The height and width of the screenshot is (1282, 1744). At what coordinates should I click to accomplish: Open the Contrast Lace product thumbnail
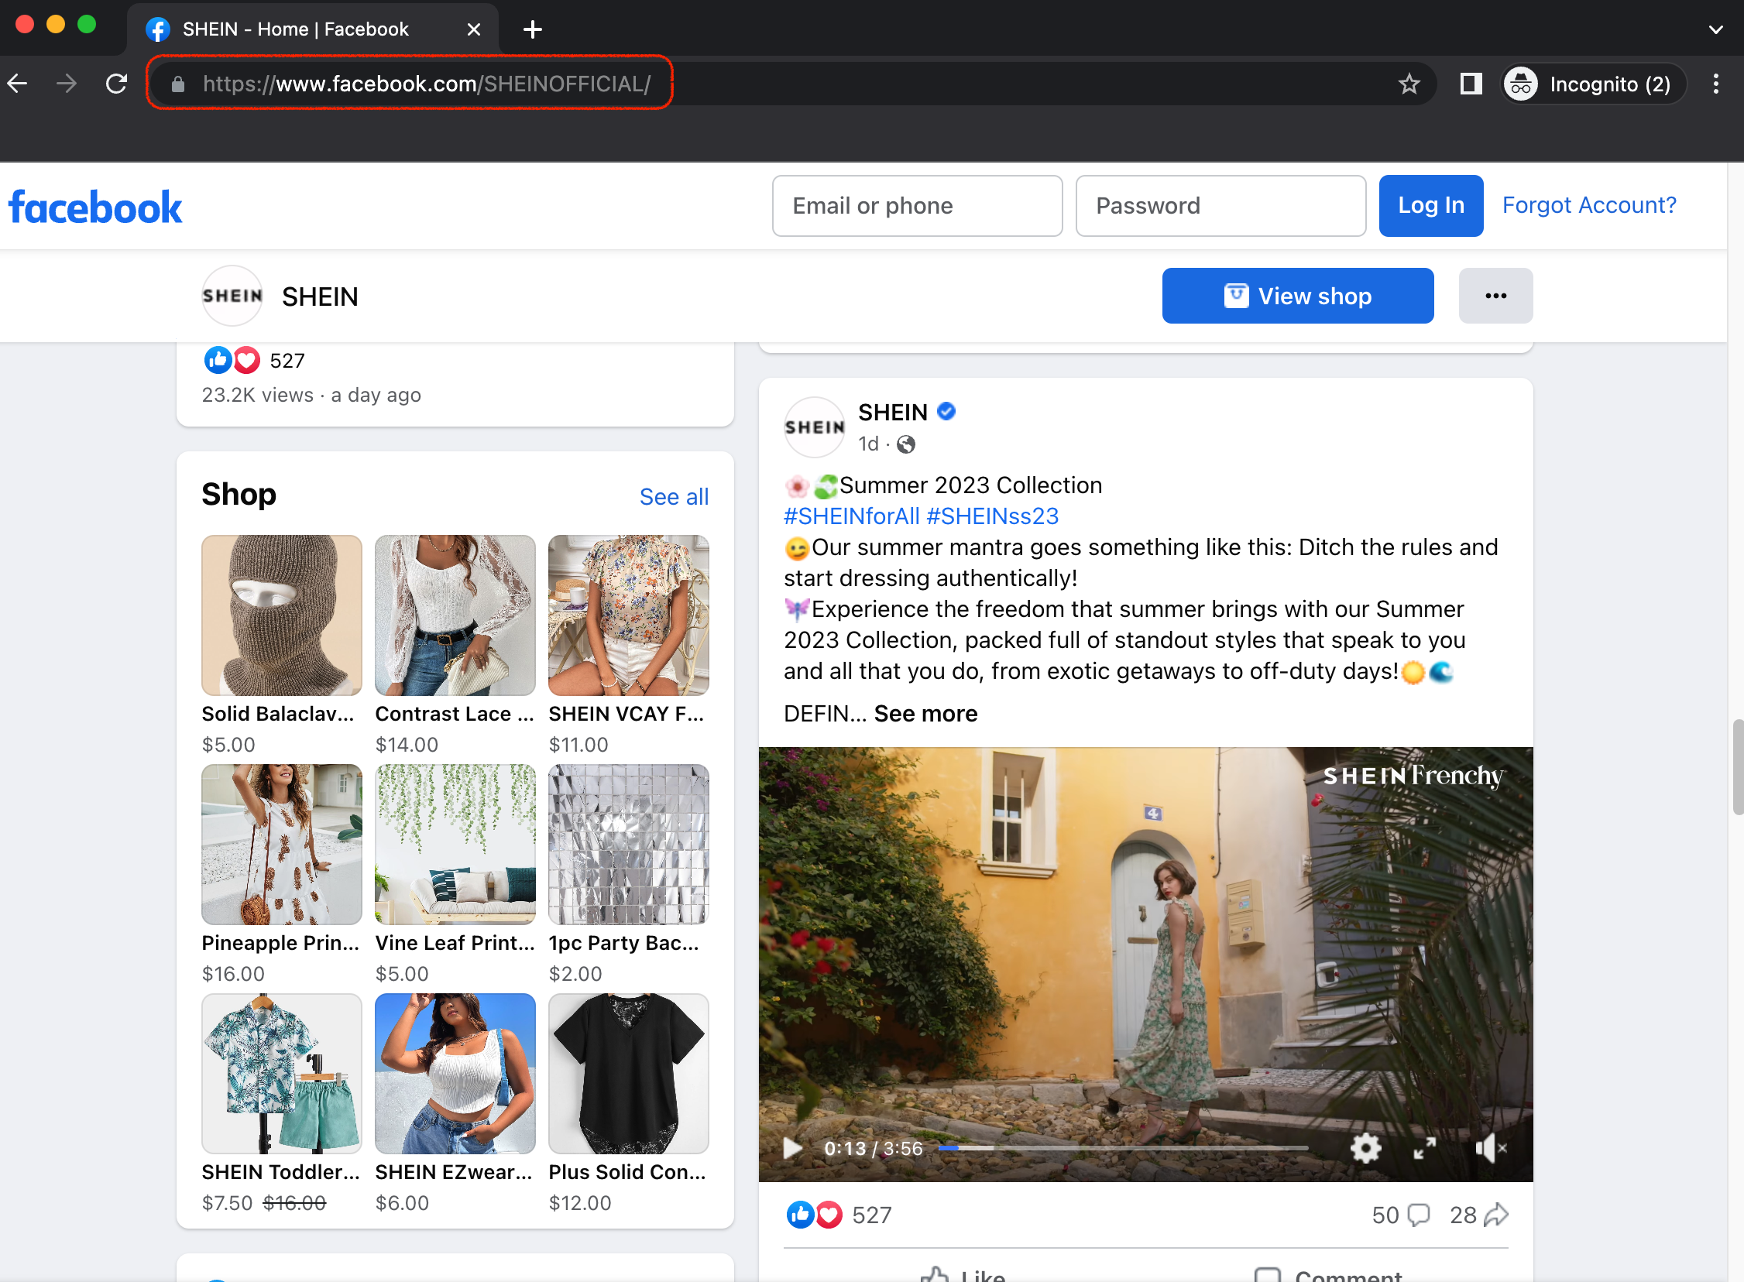click(x=455, y=615)
